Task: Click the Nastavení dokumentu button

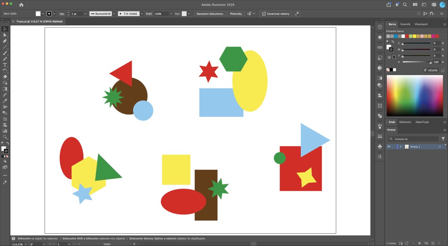Action: [210, 13]
